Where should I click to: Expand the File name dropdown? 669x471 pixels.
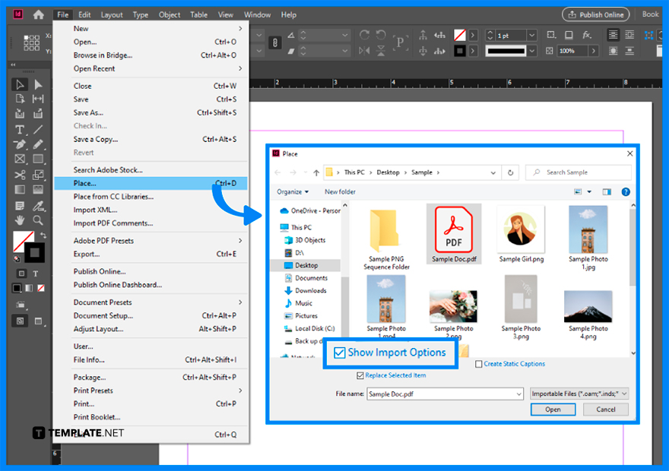point(517,394)
